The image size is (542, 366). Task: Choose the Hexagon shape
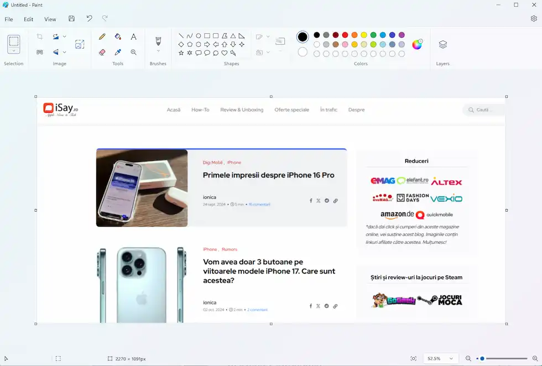click(199, 44)
